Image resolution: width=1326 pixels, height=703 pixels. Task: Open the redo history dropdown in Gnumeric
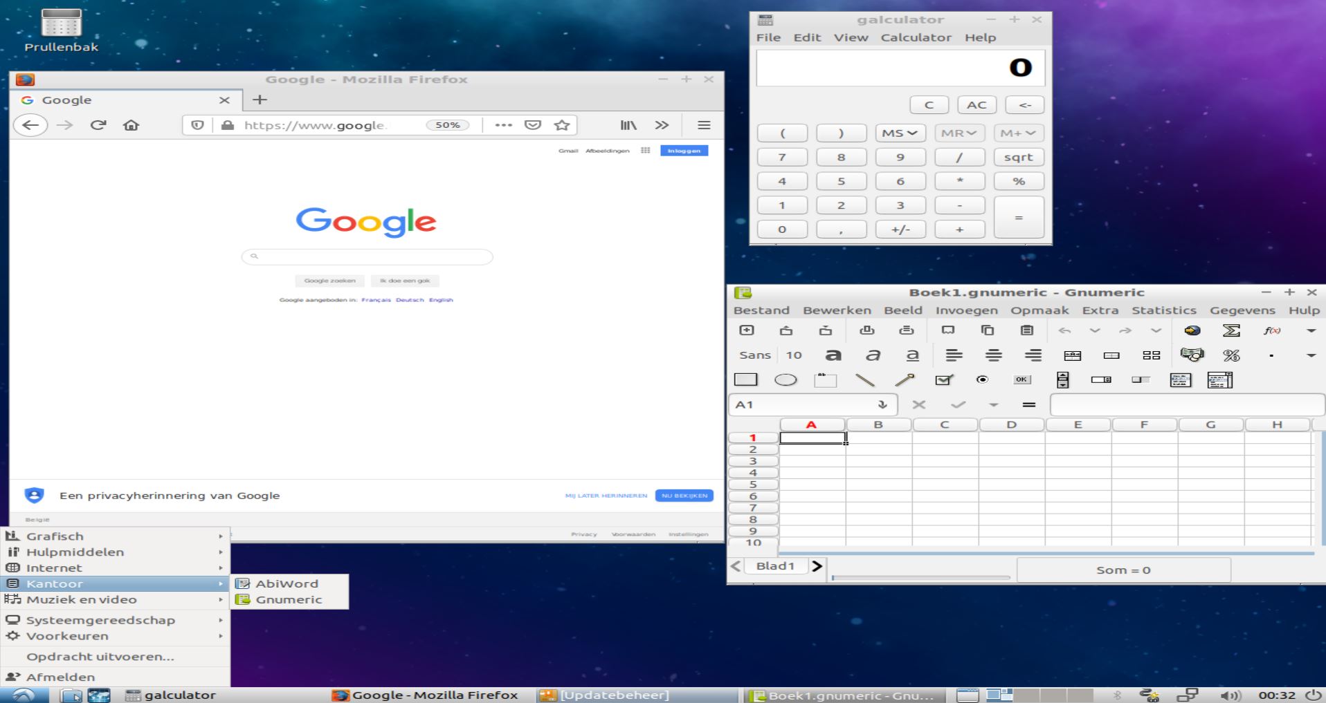pyautogui.click(x=1156, y=330)
